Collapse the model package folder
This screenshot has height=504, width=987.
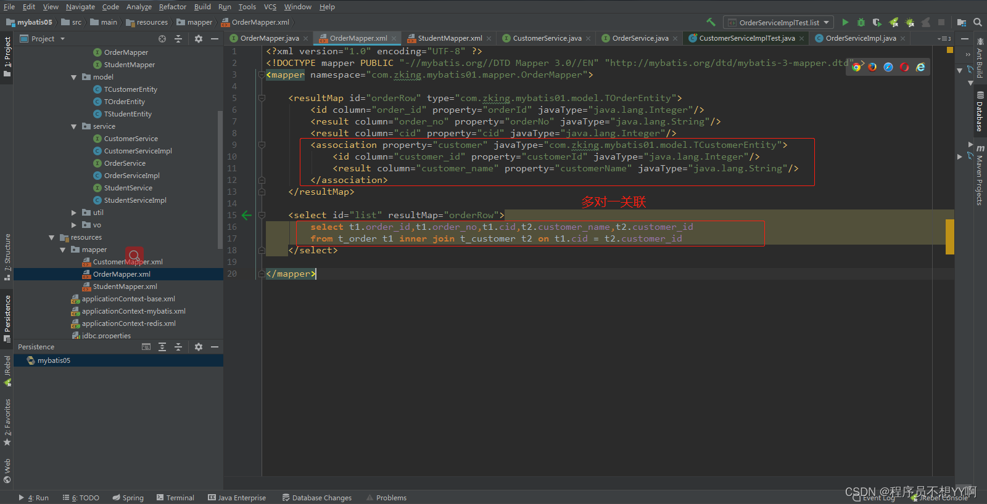point(74,77)
